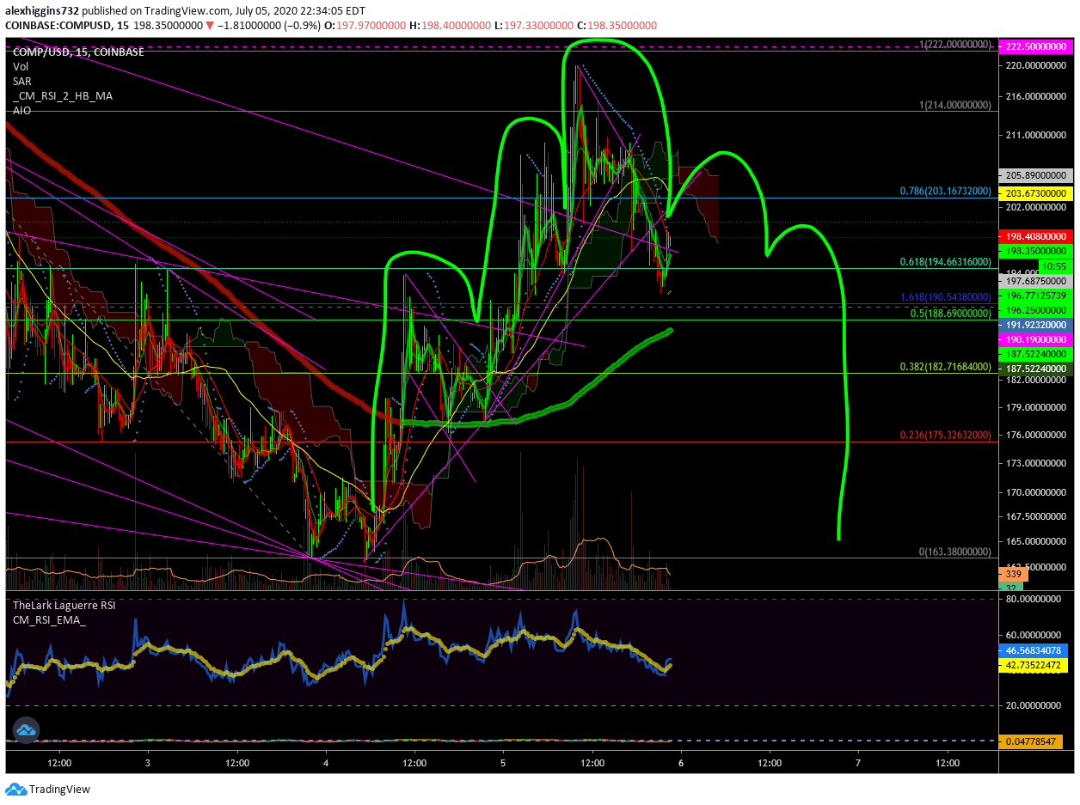Select the 1(222.00000000) Fibonacci level label
Viewport: 1080px width, 805px height.
click(x=954, y=45)
